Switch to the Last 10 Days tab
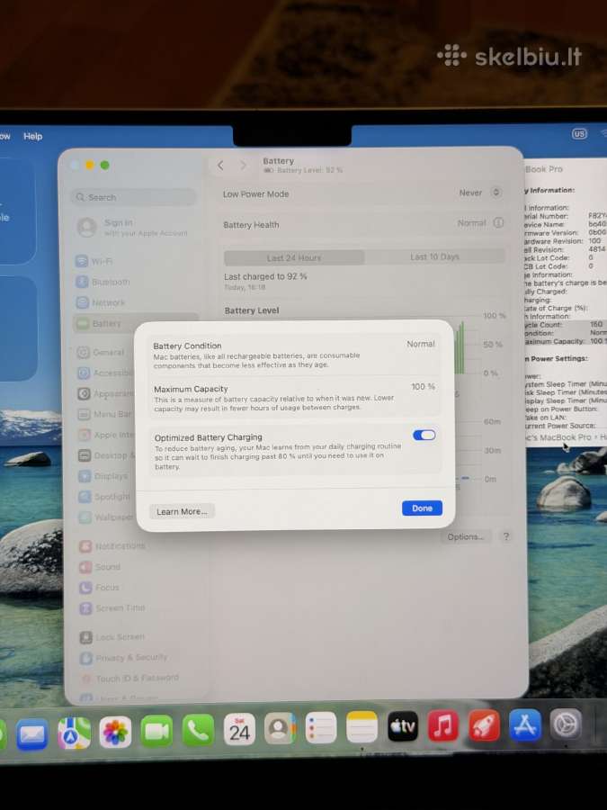 pyautogui.click(x=434, y=256)
